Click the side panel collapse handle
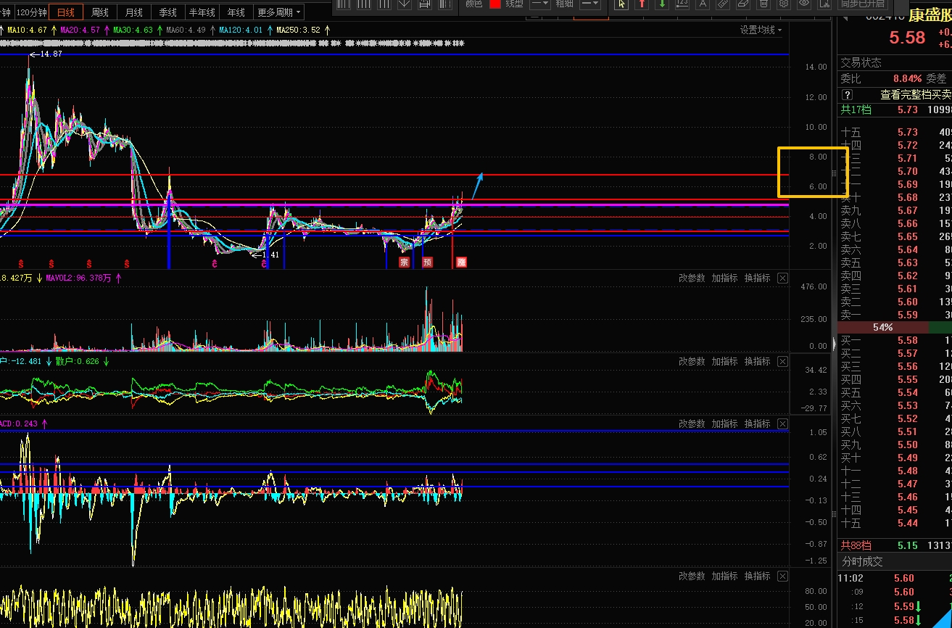This screenshot has height=628, width=952. (834, 173)
